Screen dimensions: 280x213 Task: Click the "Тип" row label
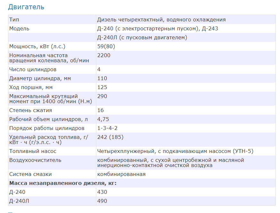(x=14, y=19)
